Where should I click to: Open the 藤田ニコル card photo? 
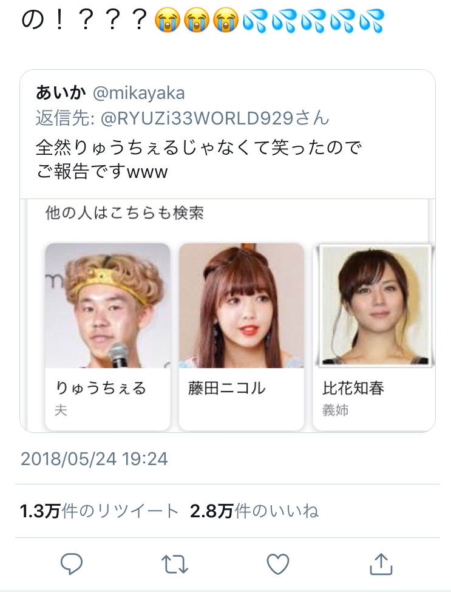click(x=242, y=305)
